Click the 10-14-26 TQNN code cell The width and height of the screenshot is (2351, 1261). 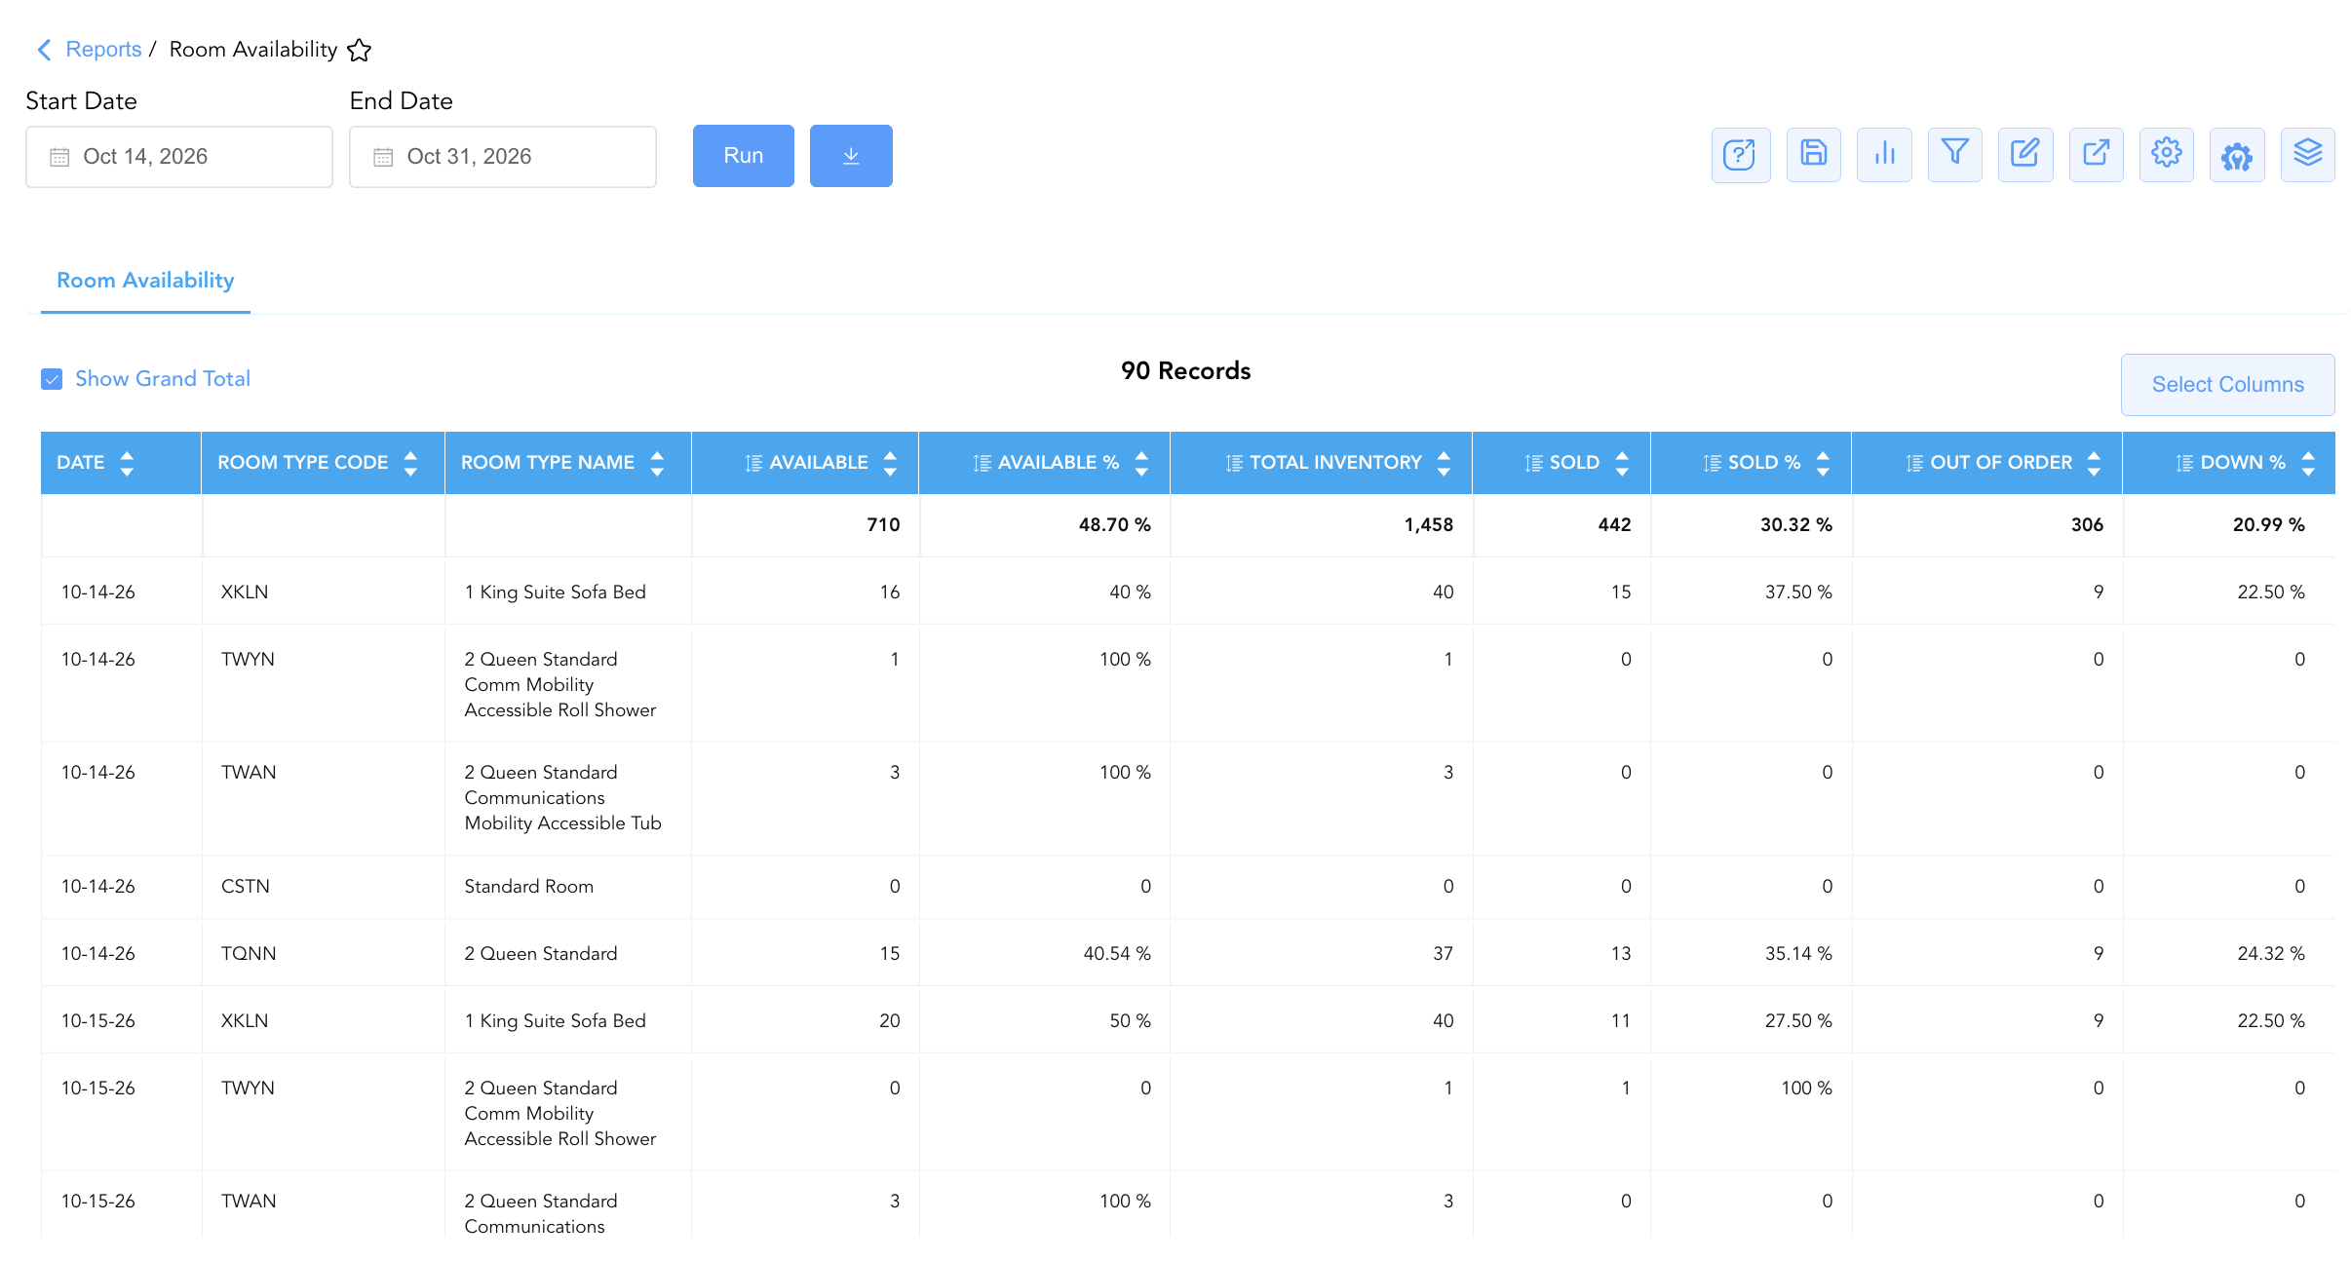pyautogui.click(x=323, y=954)
